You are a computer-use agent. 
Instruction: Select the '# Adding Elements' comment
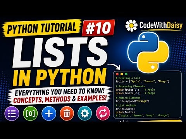[128, 98]
